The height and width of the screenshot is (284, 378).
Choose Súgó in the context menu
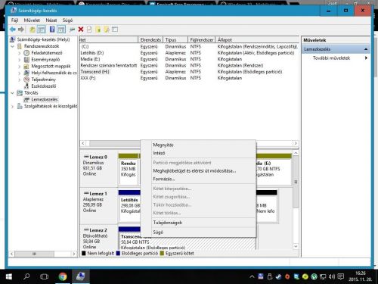(x=198, y=232)
